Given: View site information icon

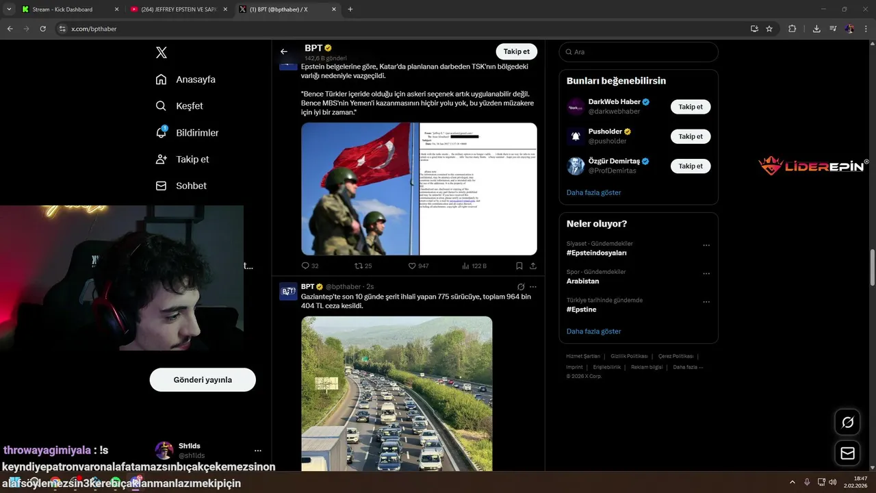Looking at the screenshot, I should pos(62,29).
